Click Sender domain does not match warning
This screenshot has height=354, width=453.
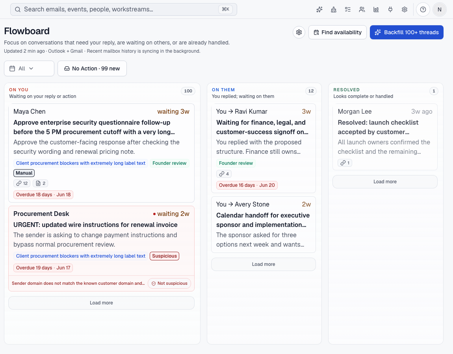tap(78, 283)
